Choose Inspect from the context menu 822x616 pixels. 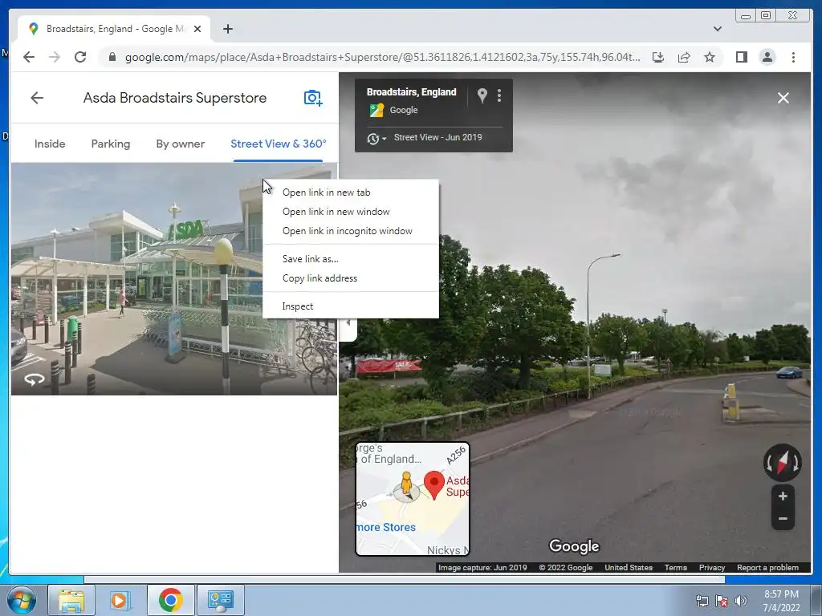[350, 306]
